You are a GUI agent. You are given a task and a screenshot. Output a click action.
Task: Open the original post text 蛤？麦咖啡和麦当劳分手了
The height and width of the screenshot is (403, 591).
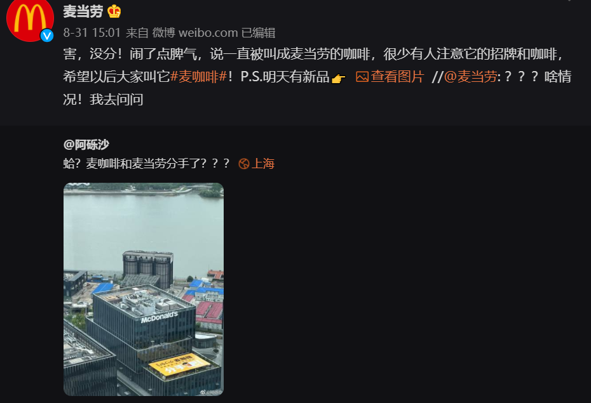click(x=146, y=164)
